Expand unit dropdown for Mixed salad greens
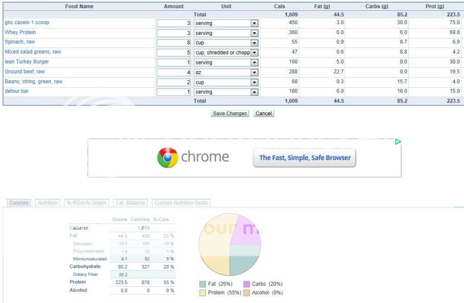The image size is (464, 303). pos(254,53)
